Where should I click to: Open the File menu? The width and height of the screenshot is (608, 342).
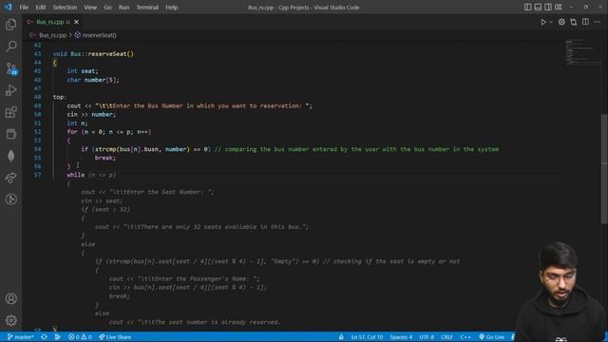tap(24, 8)
